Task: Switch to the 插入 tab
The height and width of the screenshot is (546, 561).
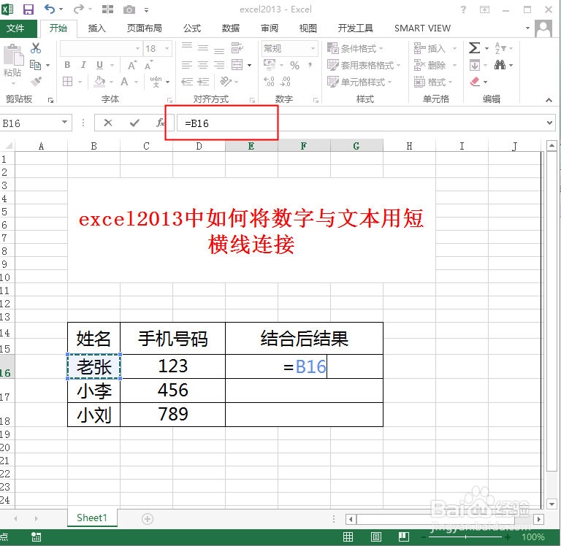Action: point(96,28)
